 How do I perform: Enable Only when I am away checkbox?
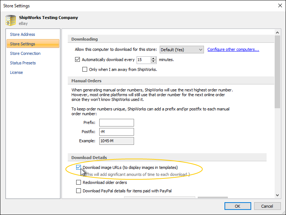pos(85,69)
